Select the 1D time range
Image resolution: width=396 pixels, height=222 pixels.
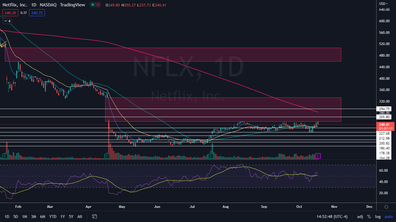(7, 217)
